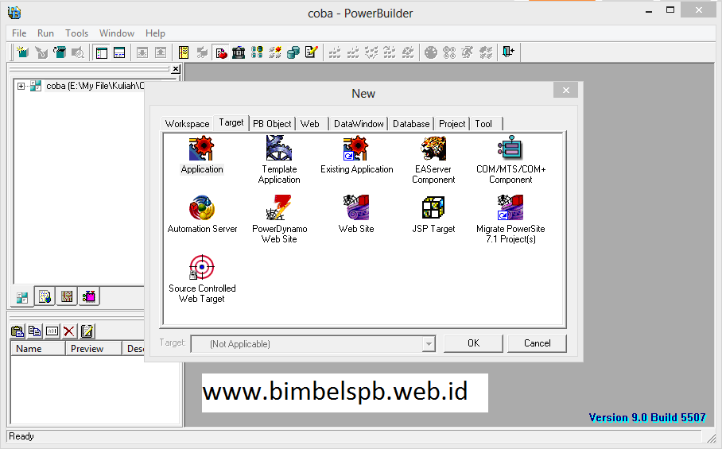Switch to the DataWindow tab

[x=359, y=124]
